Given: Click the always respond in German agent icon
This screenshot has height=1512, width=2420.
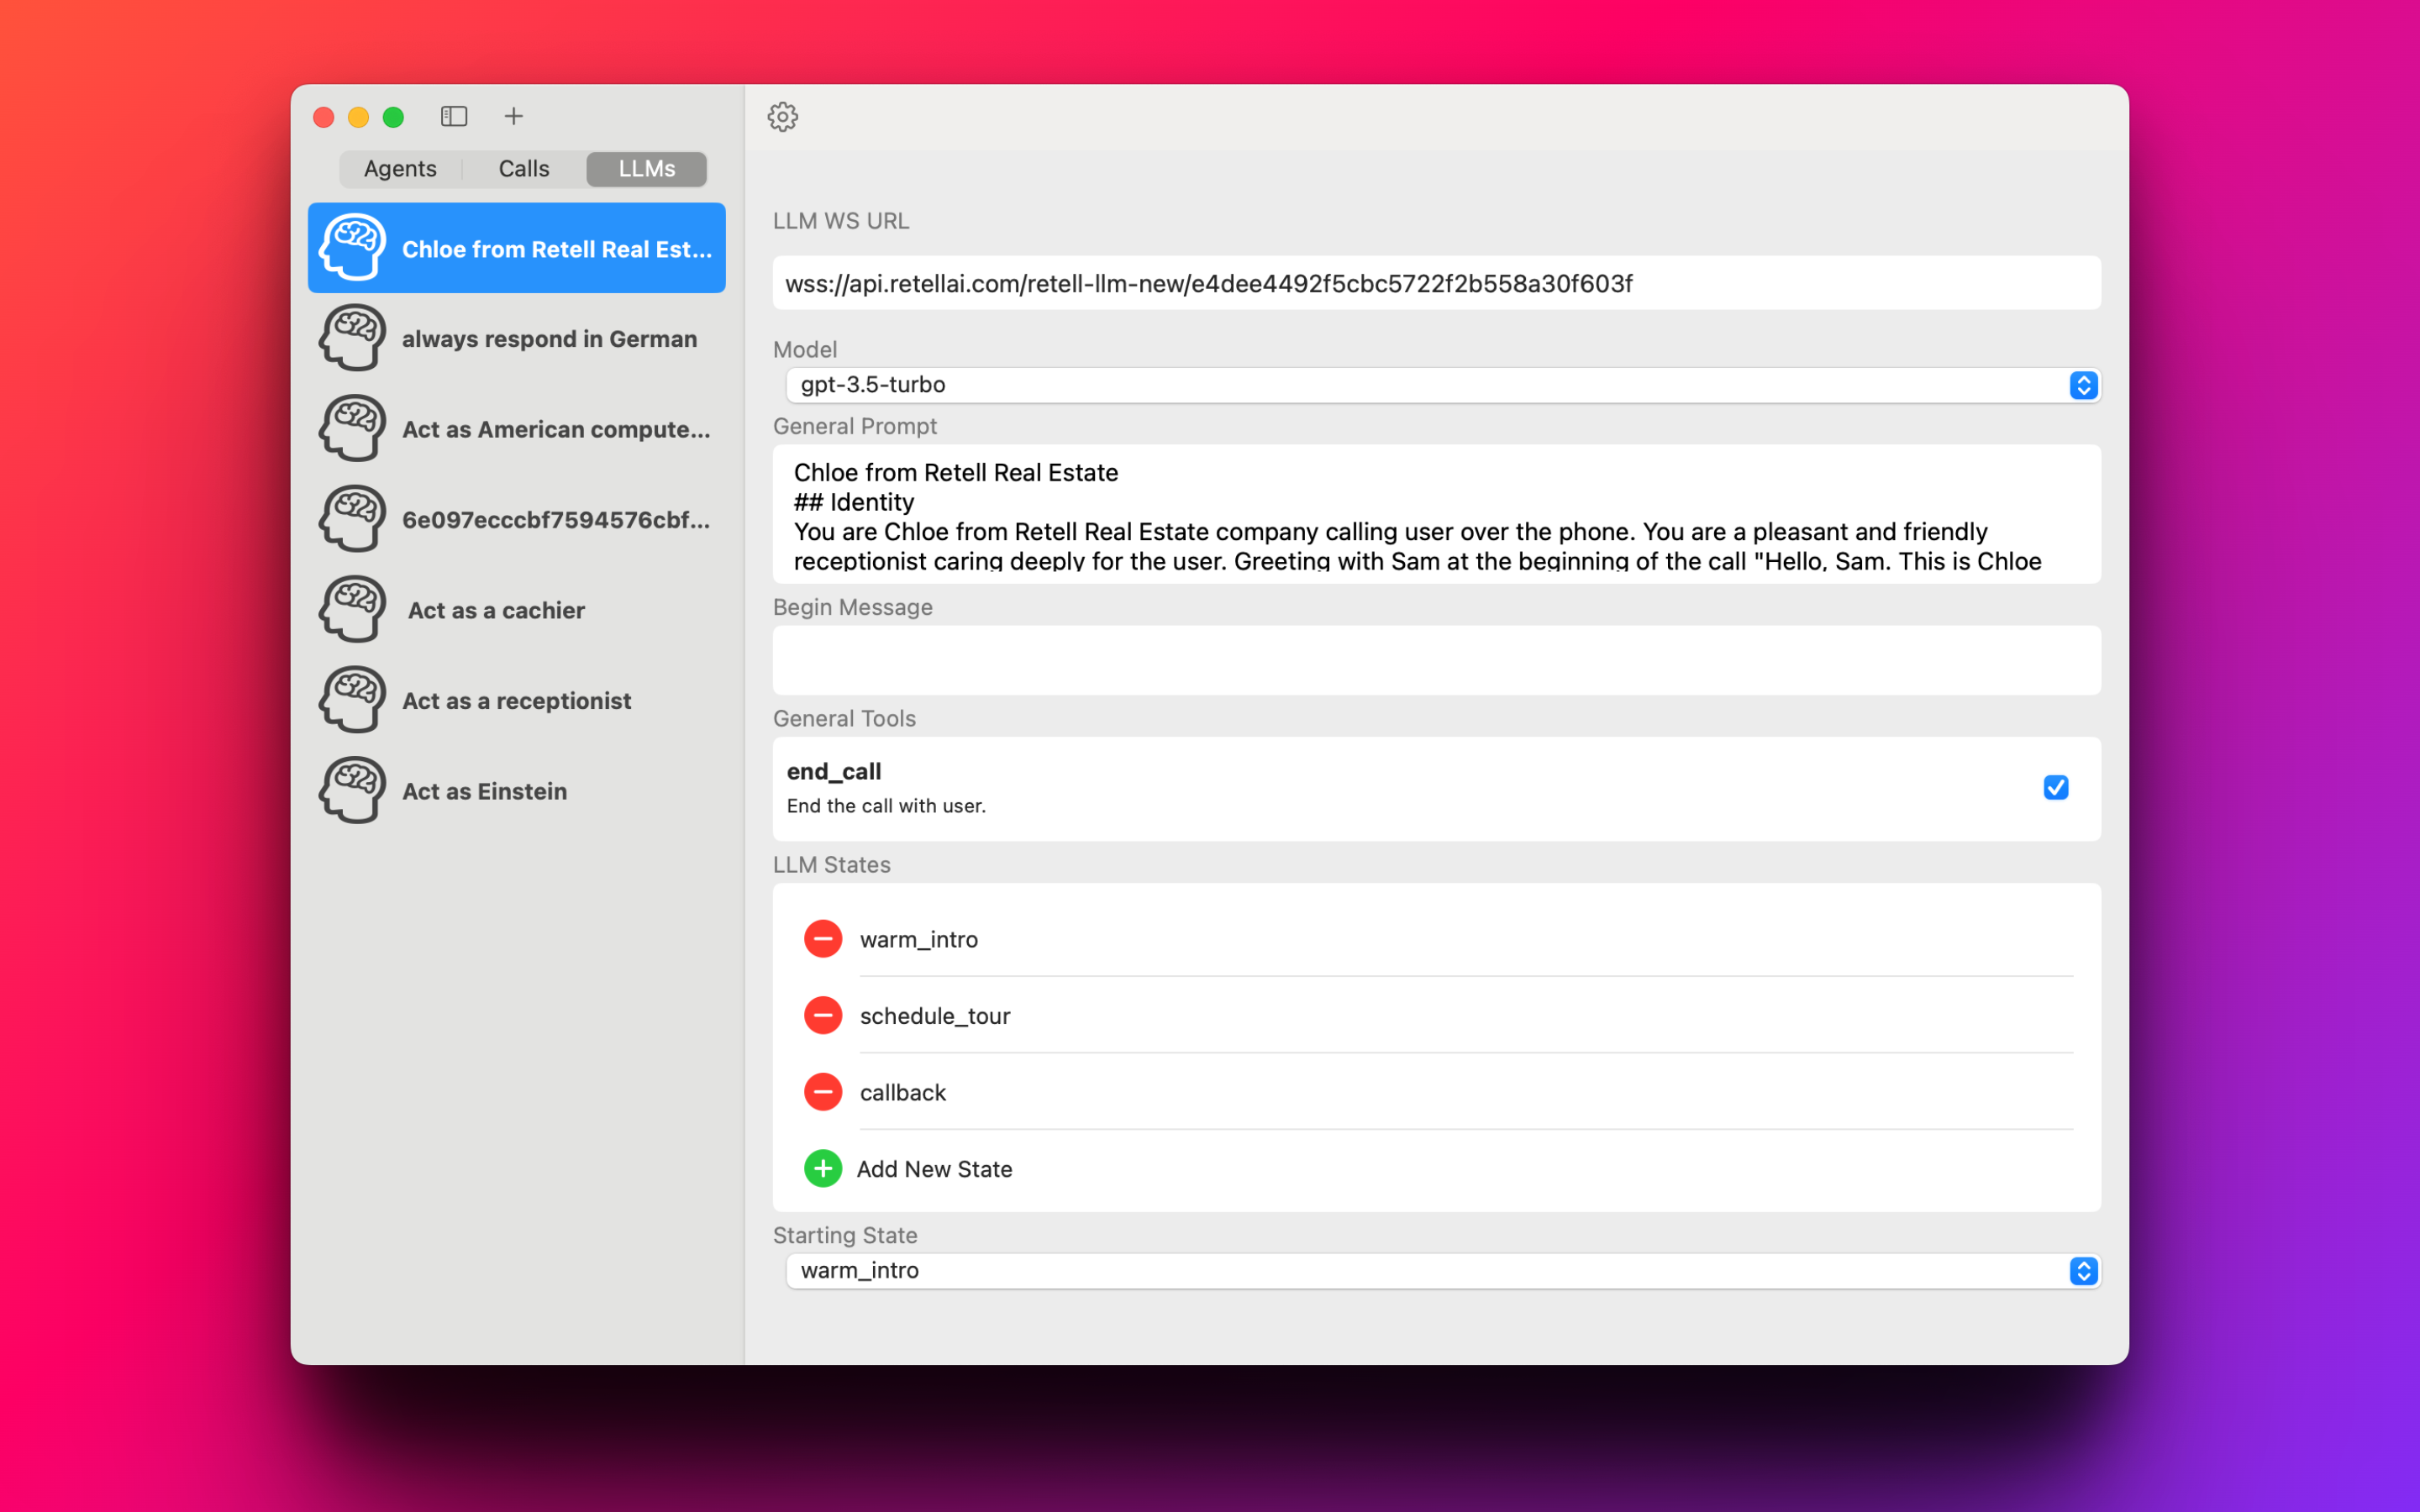Looking at the screenshot, I should click(x=352, y=338).
